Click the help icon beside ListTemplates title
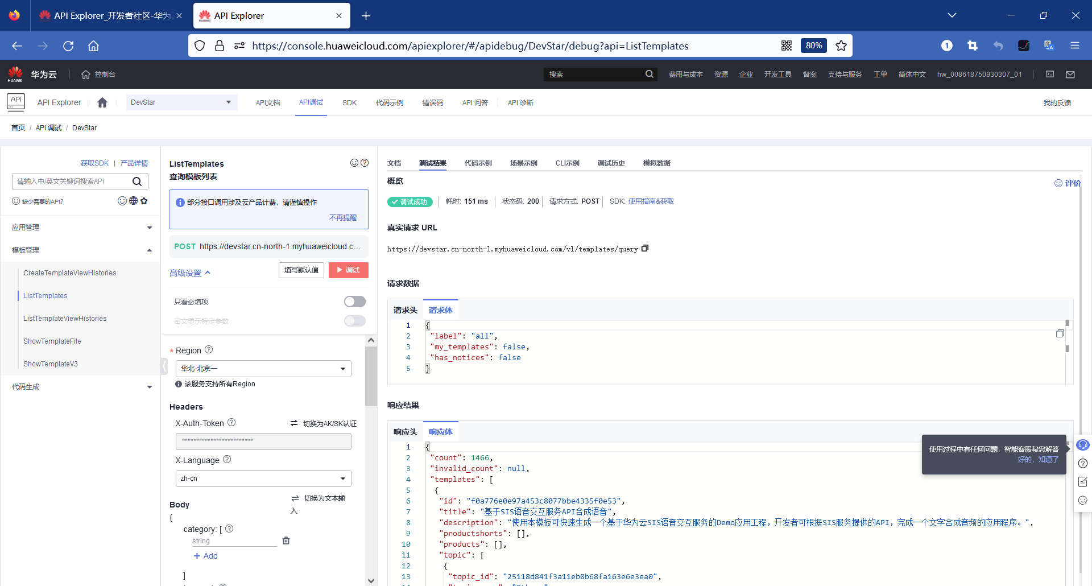The height and width of the screenshot is (586, 1092). pyautogui.click(x=365, y=163)
